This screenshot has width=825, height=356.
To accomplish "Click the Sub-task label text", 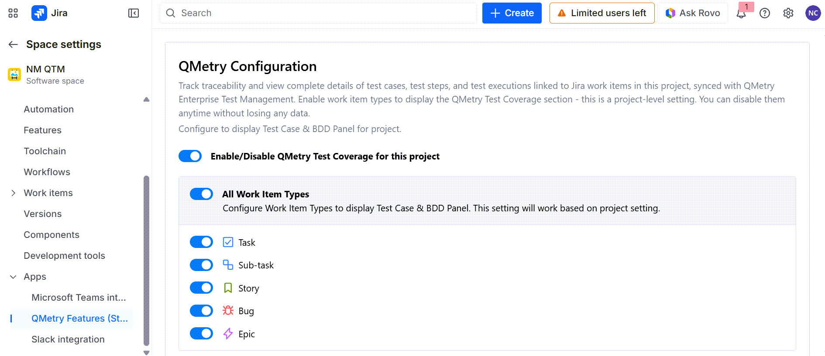I will 256,265.
